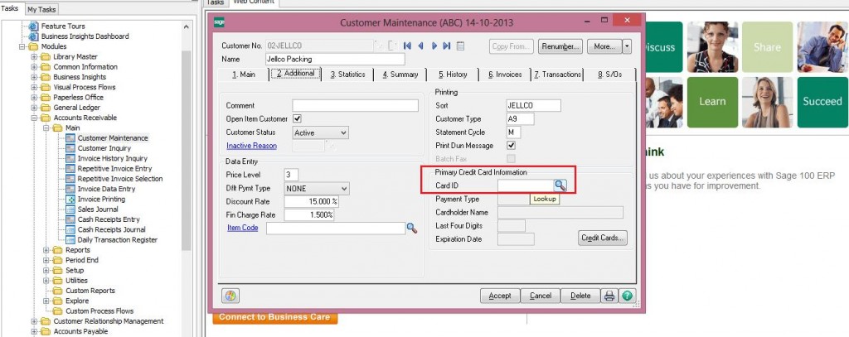Go to previous customer record arrow
Image resolution: width=849 pixels, height=337 pixels.
coord(420,46)
